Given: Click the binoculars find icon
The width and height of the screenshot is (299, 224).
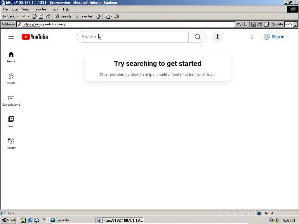Looking at the screenshot, I should pos(260,24).
